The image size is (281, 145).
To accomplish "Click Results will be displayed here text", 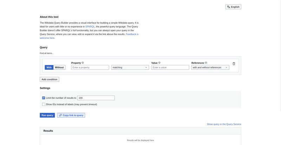I will coord(140,140).
